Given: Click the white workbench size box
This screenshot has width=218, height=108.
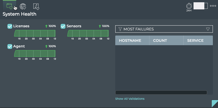Looking at the screenshot, I should click(201, 6).
